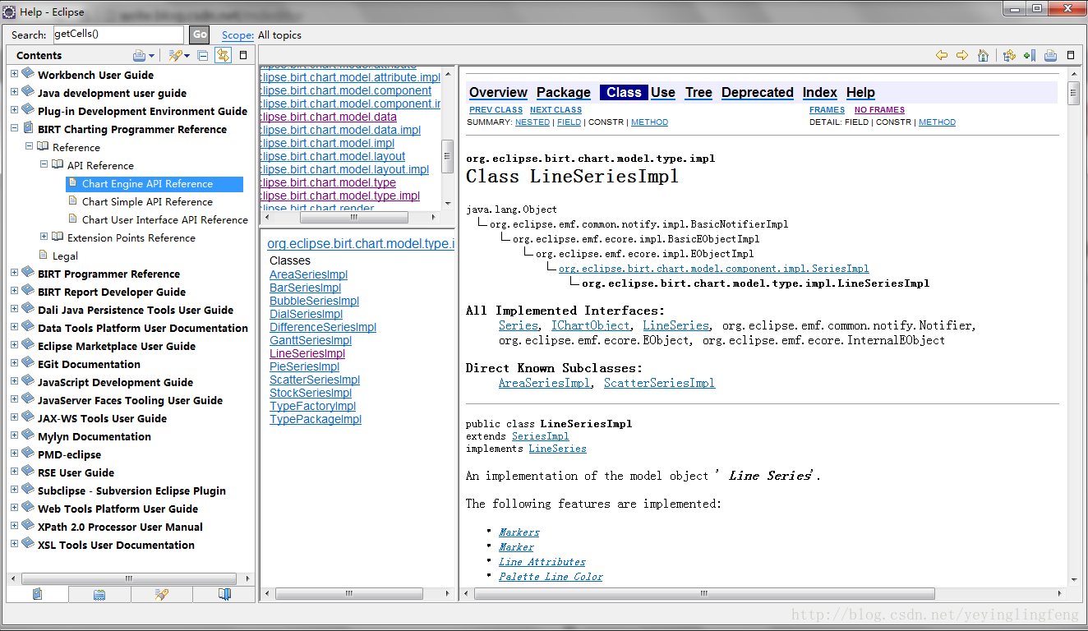Open the Package navigation tab
This screenshot has height=631, width=1088.
(x=564, y=92)
